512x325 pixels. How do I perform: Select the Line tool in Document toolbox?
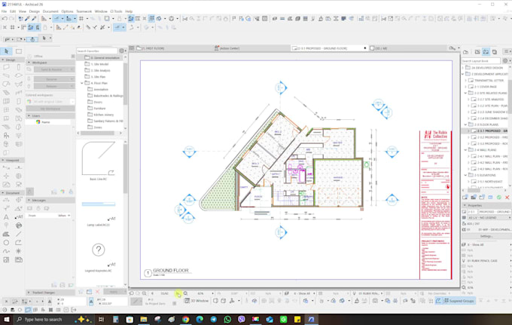click(19, 234)
